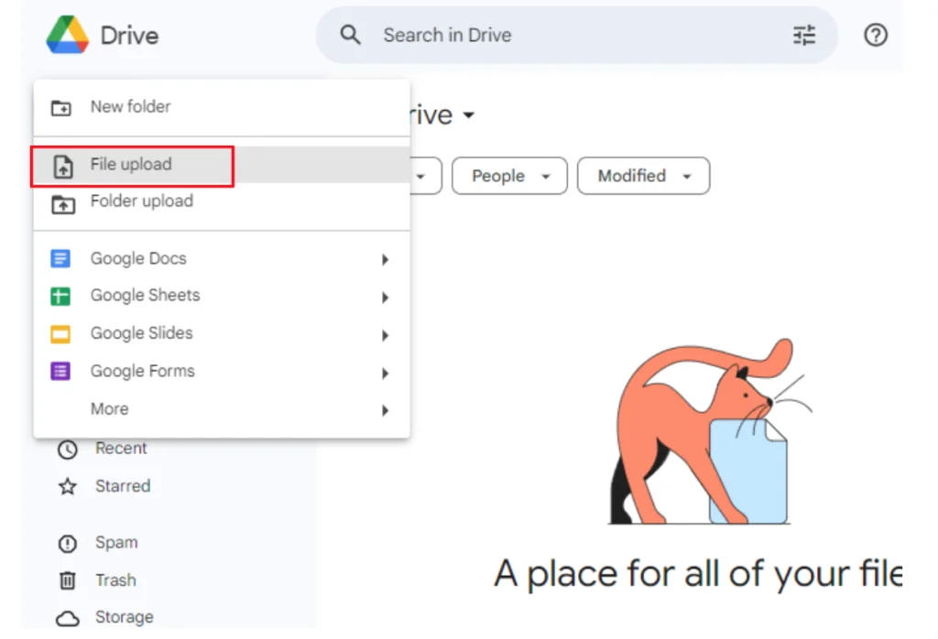Screen dimensions: 938x639
Task: Choose Folder upload from menu
Action: [222, 202]
